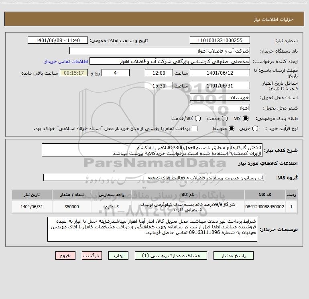Click the row number 1 cell
The width and height of the screenshot is (309, 299).
pos(291,207)
